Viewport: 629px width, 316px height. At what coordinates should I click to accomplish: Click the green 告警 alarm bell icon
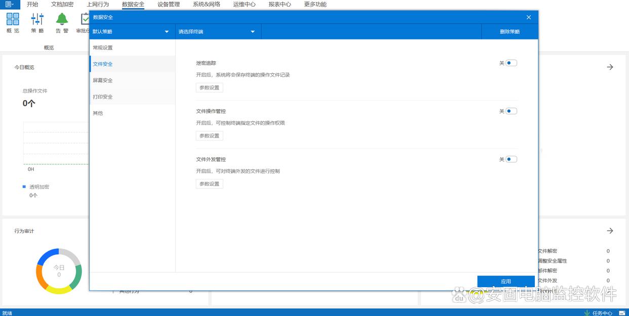[62, 19]
